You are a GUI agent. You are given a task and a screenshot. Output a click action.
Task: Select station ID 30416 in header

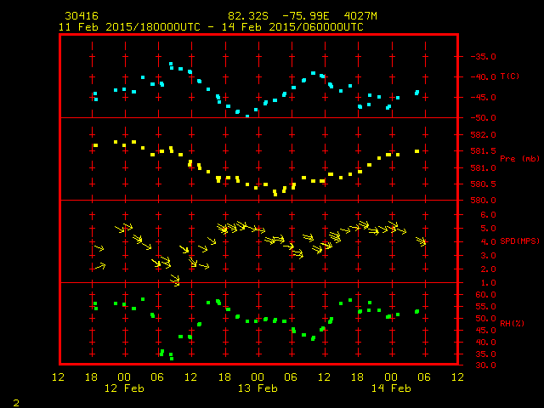(82, 16)
